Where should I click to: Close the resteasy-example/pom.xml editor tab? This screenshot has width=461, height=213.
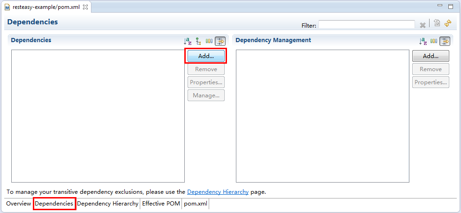click(x=85, y=7)
